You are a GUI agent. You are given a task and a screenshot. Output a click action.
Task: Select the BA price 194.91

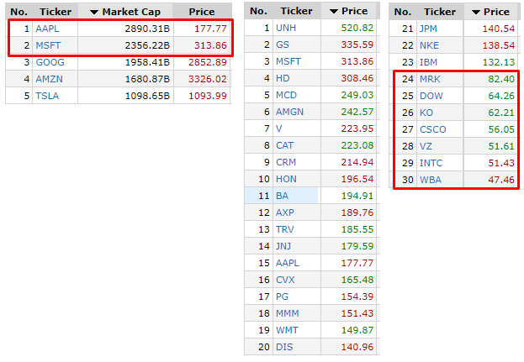[x=357, y=196]
